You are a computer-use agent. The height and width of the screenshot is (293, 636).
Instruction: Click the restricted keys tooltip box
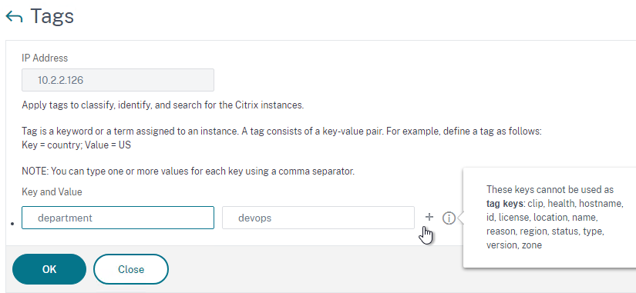click(x=550, y=218)
